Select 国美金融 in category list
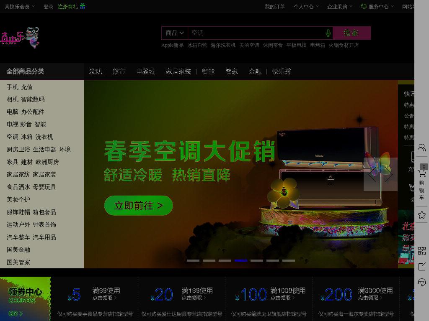 (18, 250)
